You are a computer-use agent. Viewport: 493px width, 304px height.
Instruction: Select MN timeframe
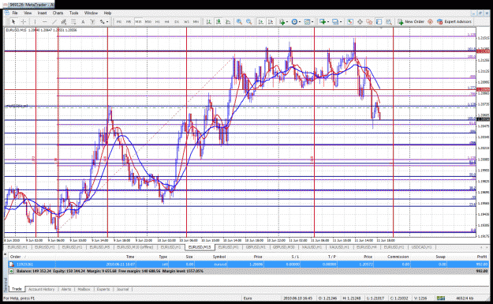196,22
